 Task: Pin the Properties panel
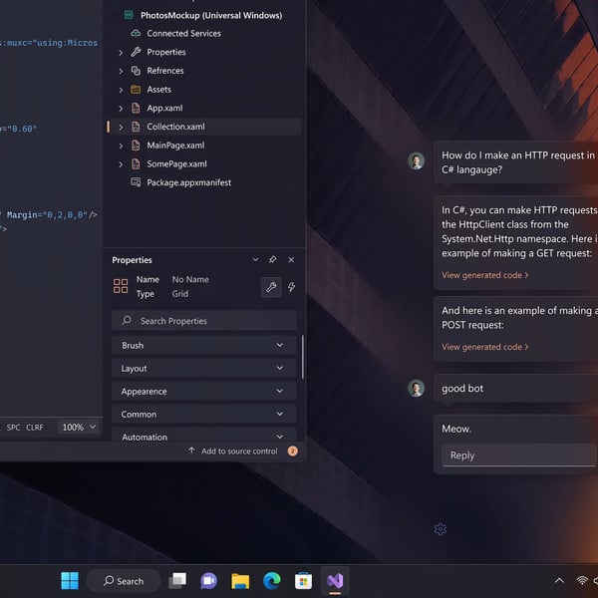273,260
